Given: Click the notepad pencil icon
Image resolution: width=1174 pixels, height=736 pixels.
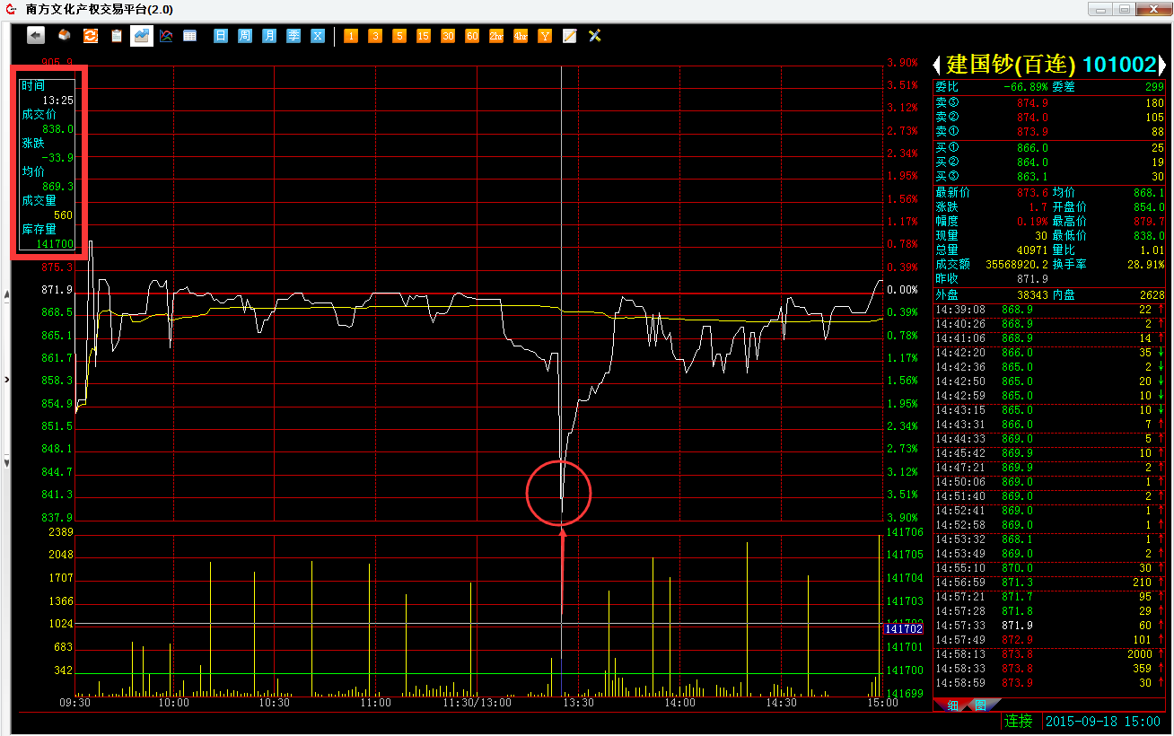Looking at the screenshot, I should [x=569, y=36].
